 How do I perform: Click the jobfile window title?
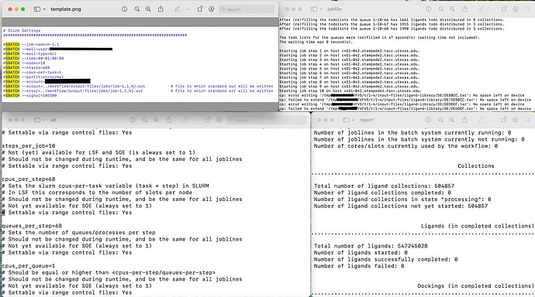pos(334,9)
